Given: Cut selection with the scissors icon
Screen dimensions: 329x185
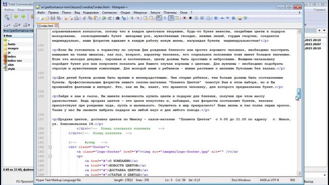Looking at the screenshot, I should [x=84, y=18].
